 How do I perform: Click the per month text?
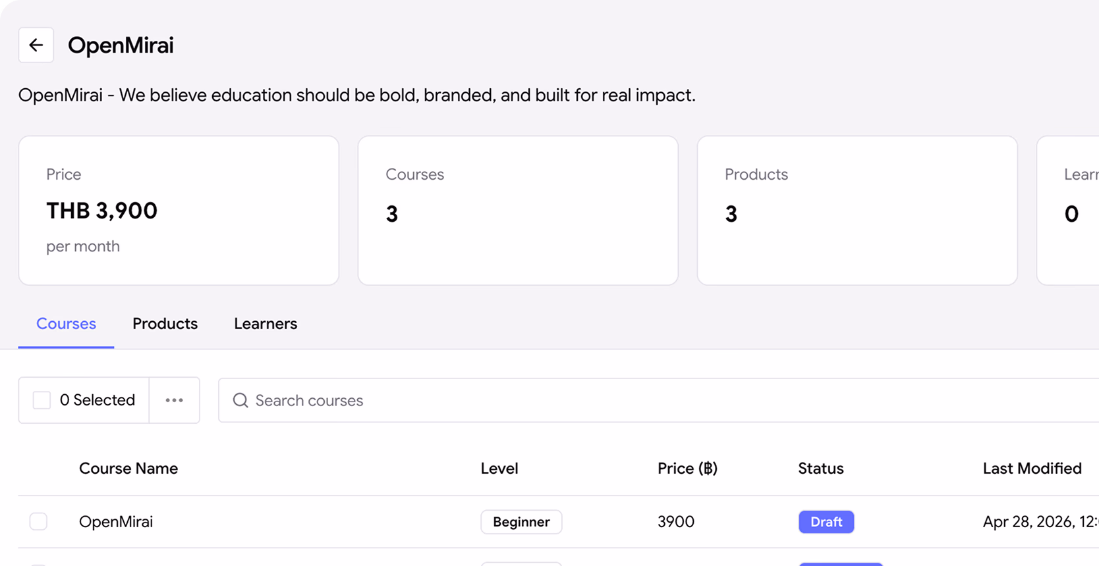83,246
